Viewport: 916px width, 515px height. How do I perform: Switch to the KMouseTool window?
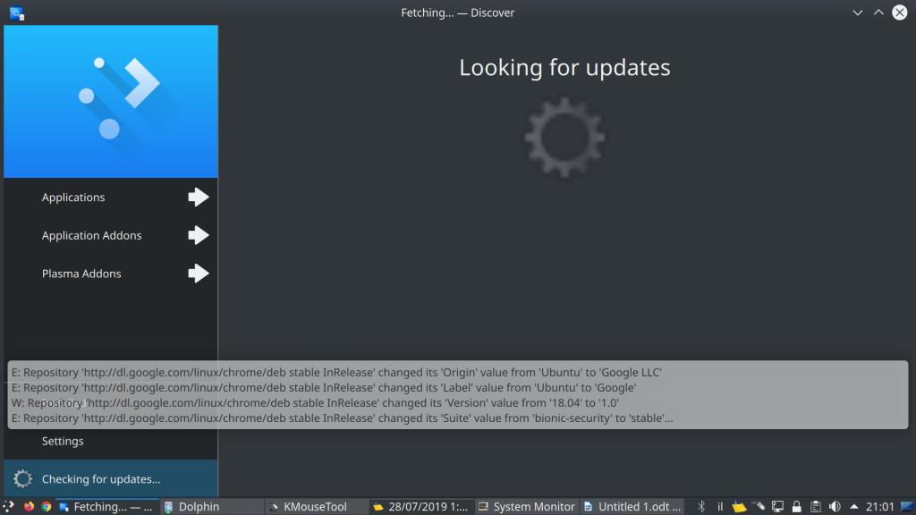315,507
